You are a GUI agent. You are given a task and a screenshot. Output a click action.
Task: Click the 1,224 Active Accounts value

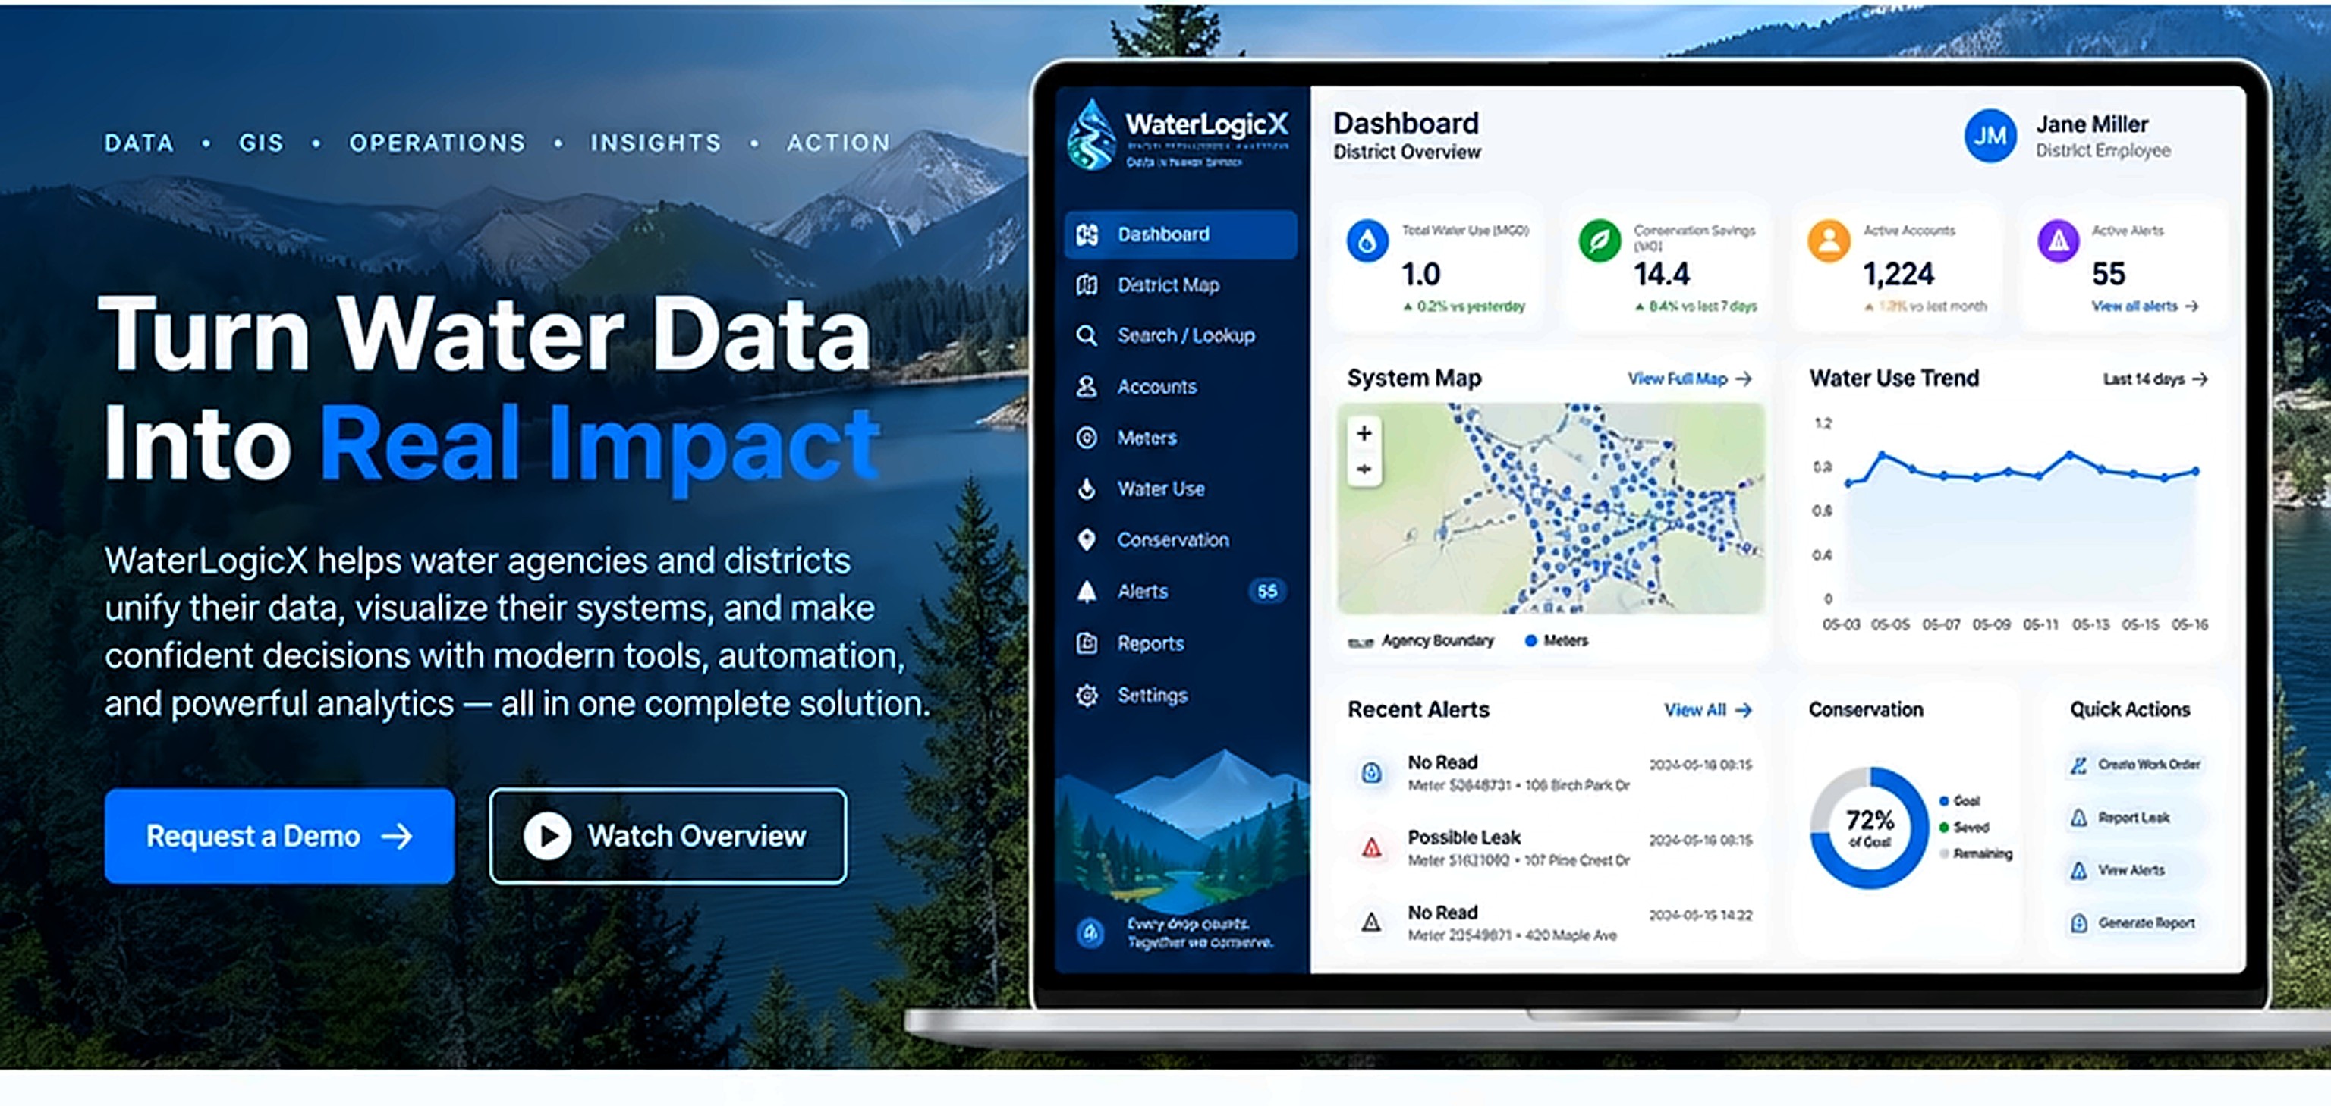(x=1898, y=274)
